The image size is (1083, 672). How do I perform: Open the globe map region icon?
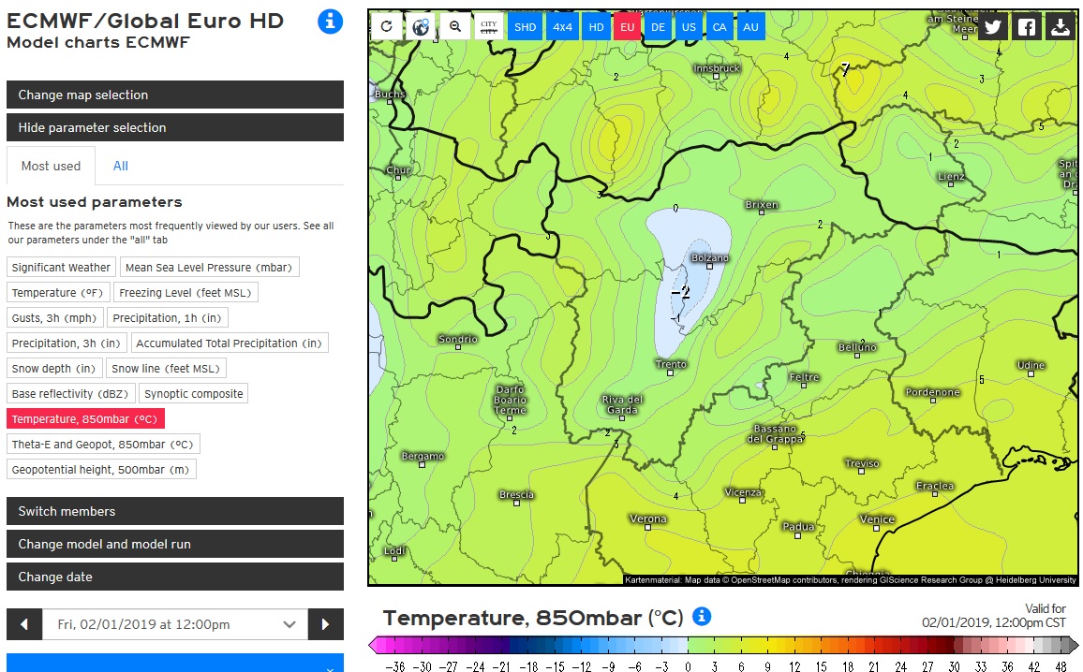(x=421, y=27)
